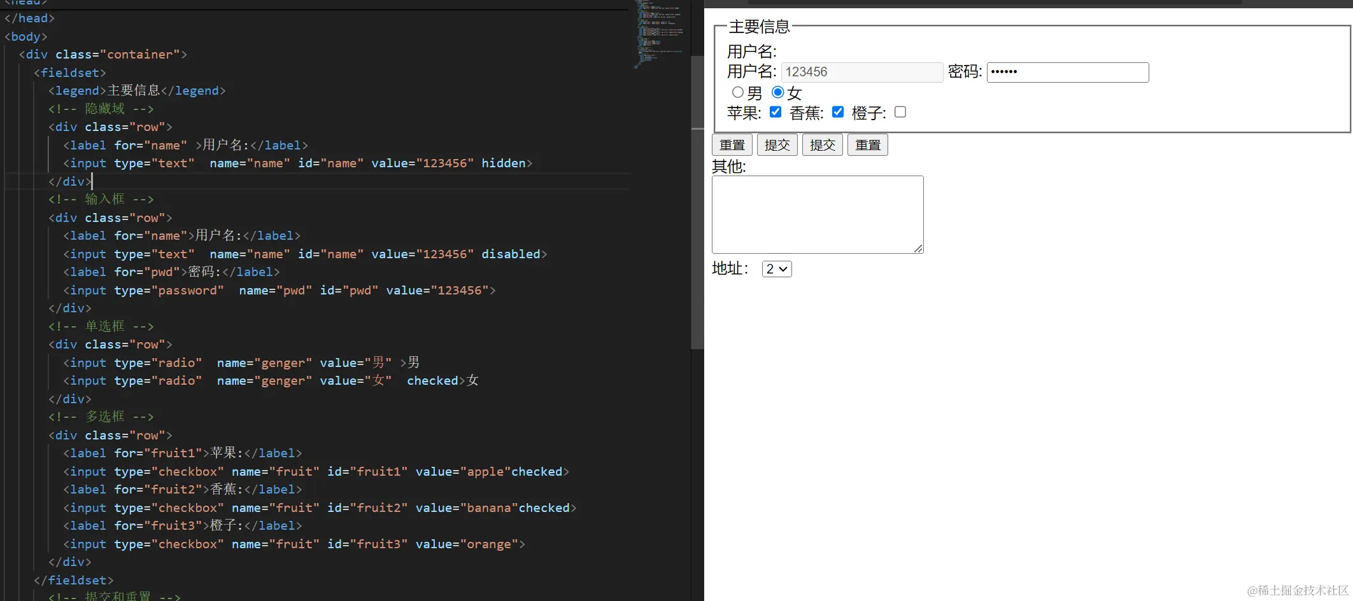1353x601 pixels.
Task: Click the opening <fieldset> tag line
Action: tap(70, 73)
